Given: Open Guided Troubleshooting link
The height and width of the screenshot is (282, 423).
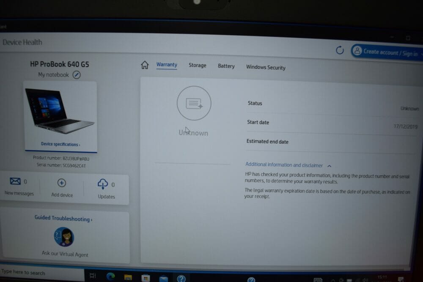Looking at the screenshot, I should 63,219.
